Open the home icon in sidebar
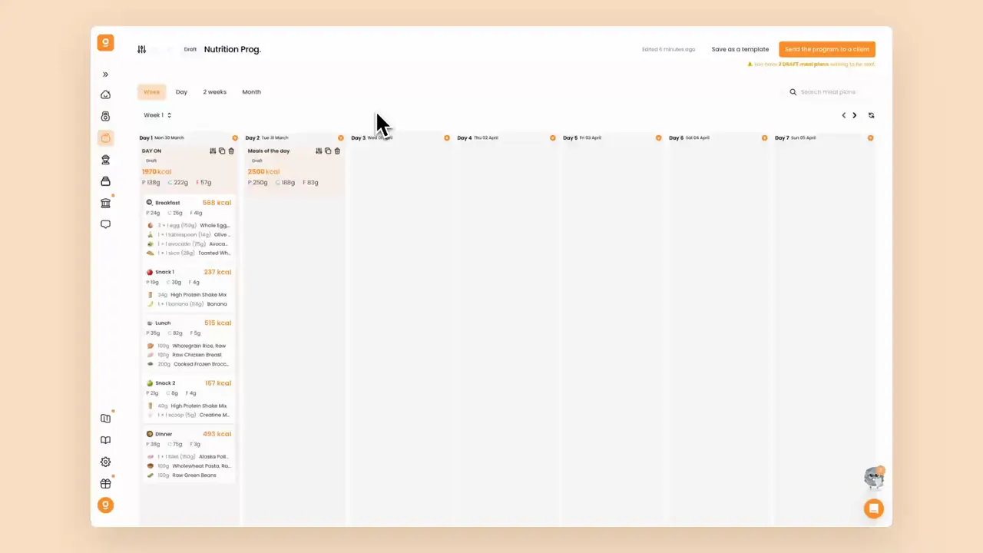 click(x=106, y=94)
